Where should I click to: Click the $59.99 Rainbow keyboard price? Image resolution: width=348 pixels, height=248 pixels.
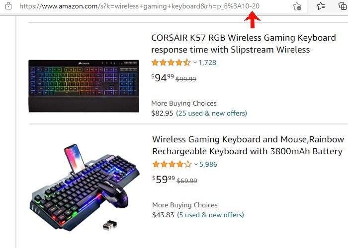(164, 180)
